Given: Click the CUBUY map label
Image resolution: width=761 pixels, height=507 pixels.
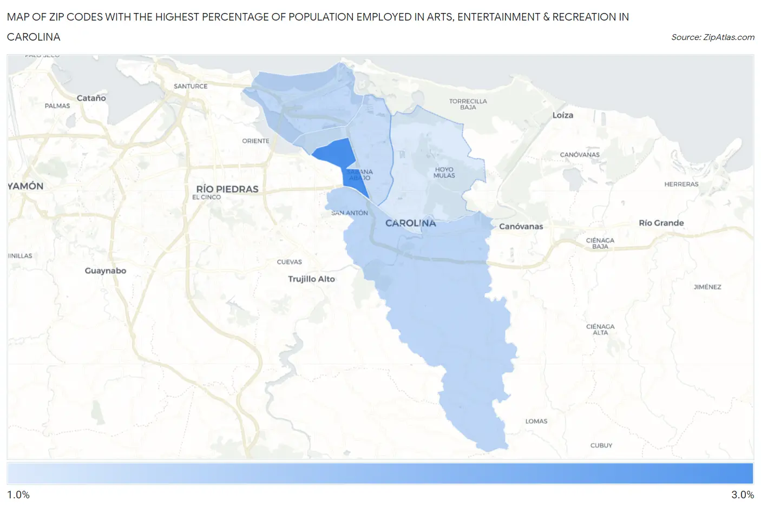Looking at the screenshot, I should click(601, 446).
